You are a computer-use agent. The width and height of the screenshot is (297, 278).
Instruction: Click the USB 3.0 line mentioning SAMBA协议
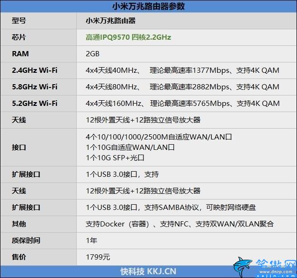171,208
